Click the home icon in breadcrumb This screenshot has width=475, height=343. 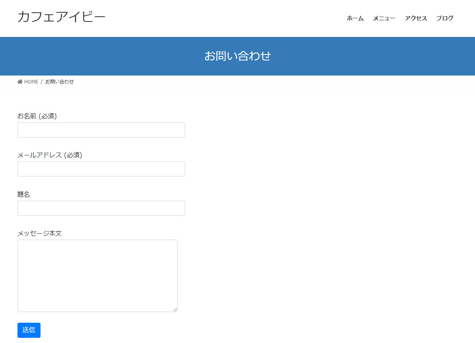pyautogui.click(x=20, y=81)
